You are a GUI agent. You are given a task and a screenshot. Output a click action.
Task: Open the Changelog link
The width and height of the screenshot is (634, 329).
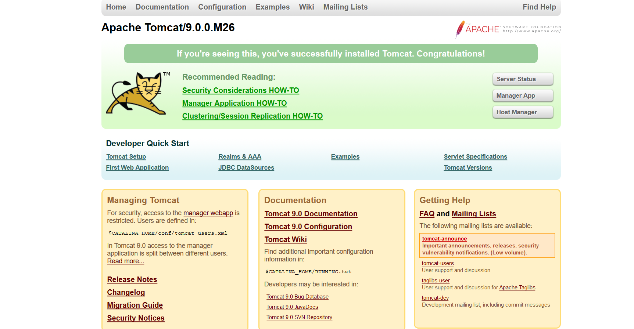[126, 292]
